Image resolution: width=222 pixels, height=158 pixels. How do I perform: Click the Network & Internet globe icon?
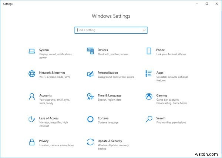(32, 74)
